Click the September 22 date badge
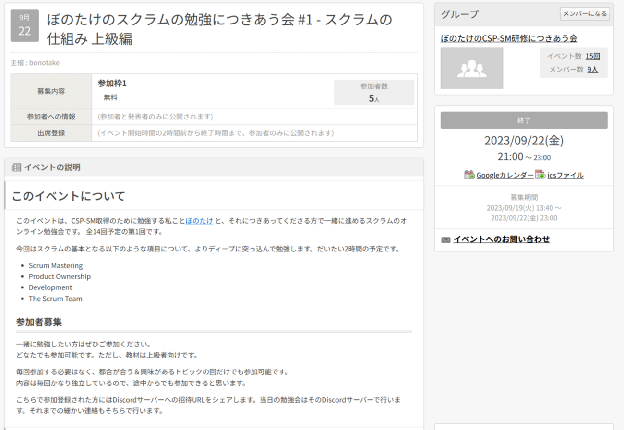Image resolution: width=624 pixels, height=430 pixels. pyautogui.click(x=24, y=26)
